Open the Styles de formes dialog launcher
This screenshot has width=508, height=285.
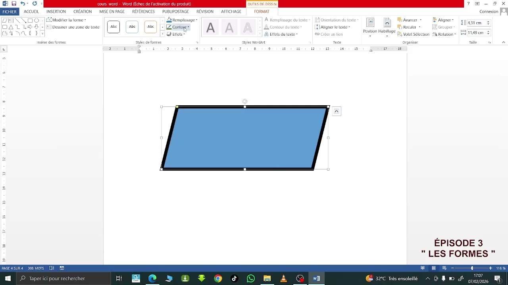[x=197, y=42]
